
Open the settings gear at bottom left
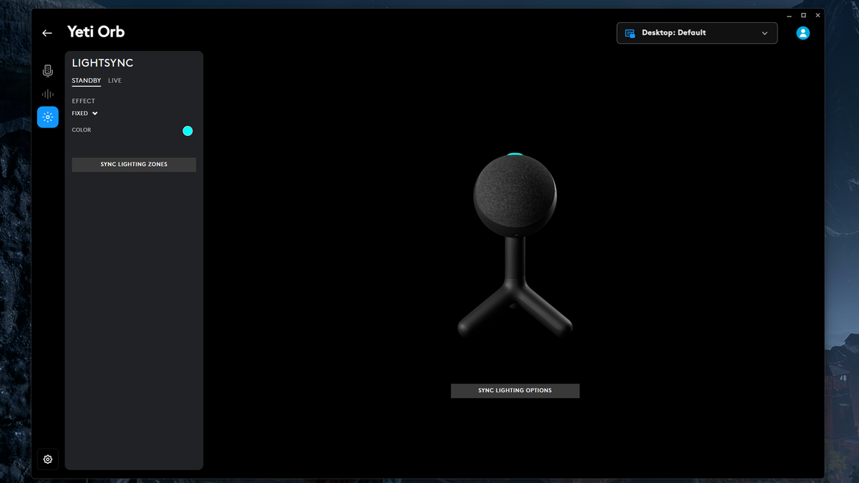pos(47,459)
